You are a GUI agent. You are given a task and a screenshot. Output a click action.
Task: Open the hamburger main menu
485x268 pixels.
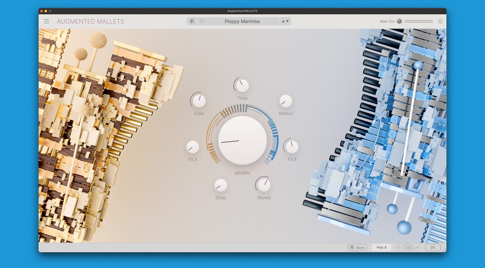[46, 21]
